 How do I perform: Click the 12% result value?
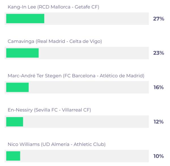coord(158,122)
